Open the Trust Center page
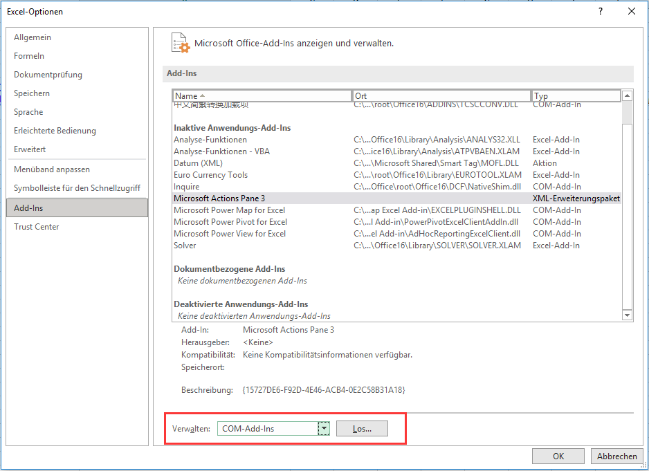The image size is (649, 471). (77, 226)
